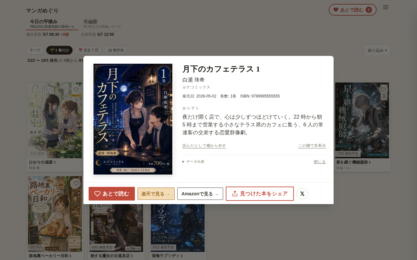This screenshot has width=417, height=260.
Task: Click 星を継ぐ機械庭師 1 title text
Action: click(x=353, y=162)
